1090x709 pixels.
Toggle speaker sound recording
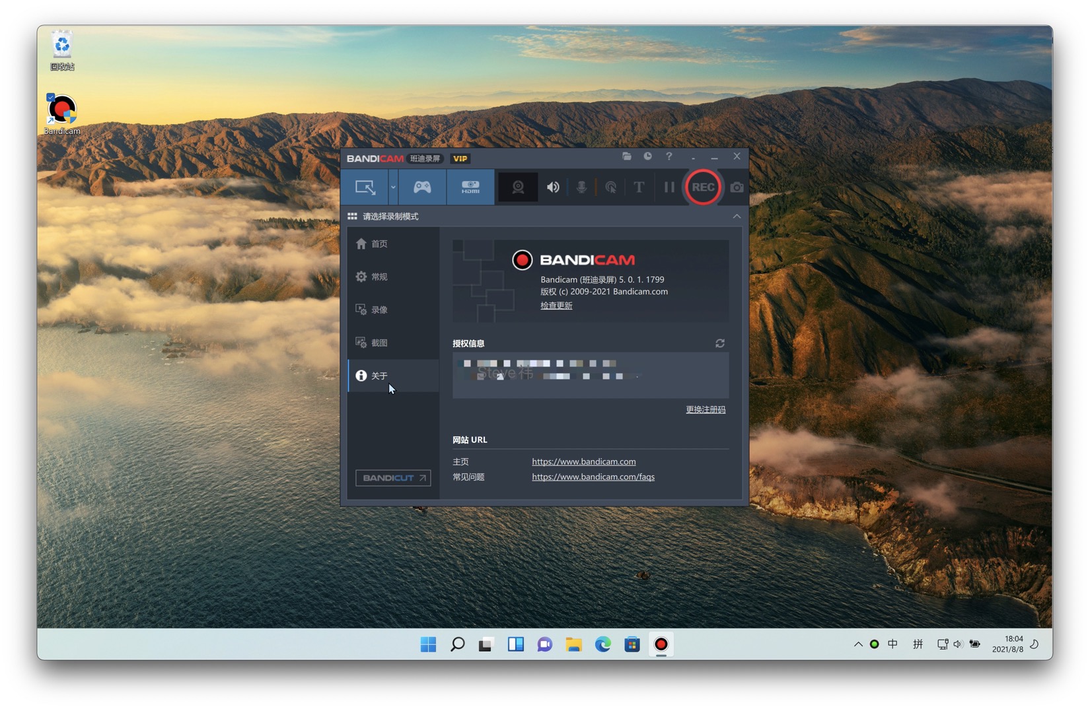tap(553, 187)
